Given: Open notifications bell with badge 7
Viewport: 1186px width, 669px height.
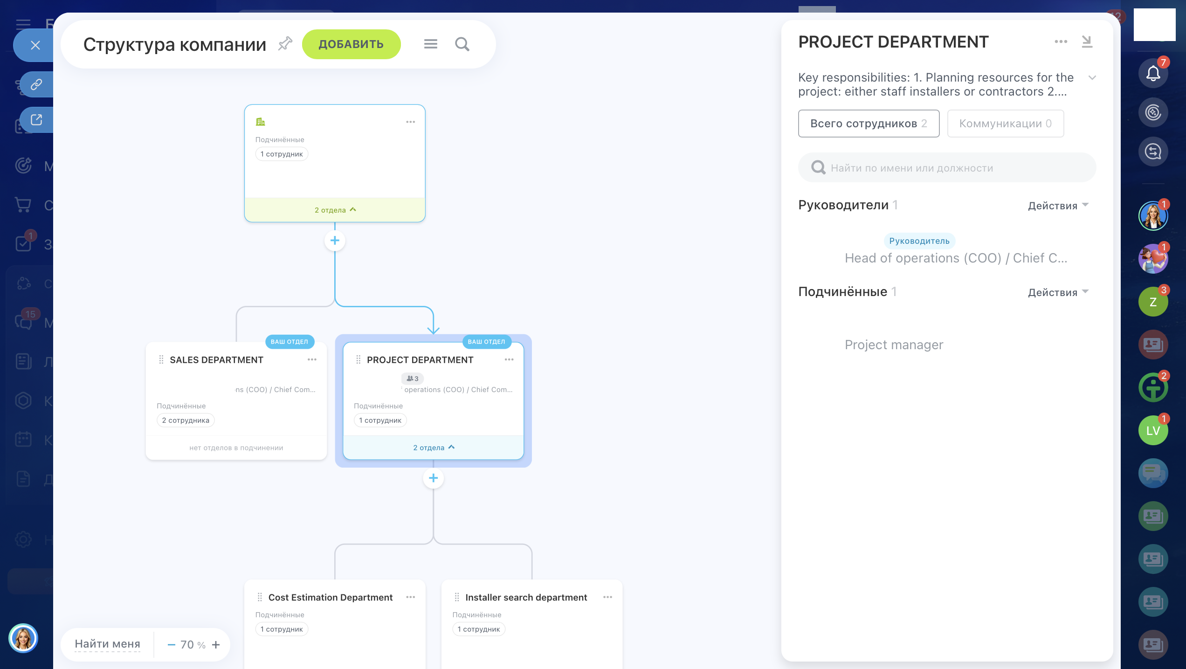Looking at the screenshot, I should 1153,73.
